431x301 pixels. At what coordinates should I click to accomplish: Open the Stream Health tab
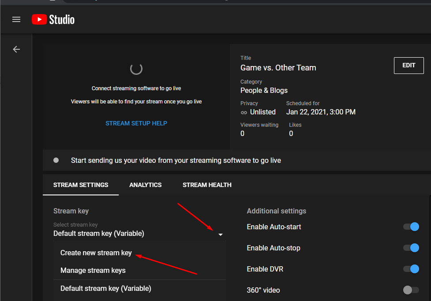(207, 185)
